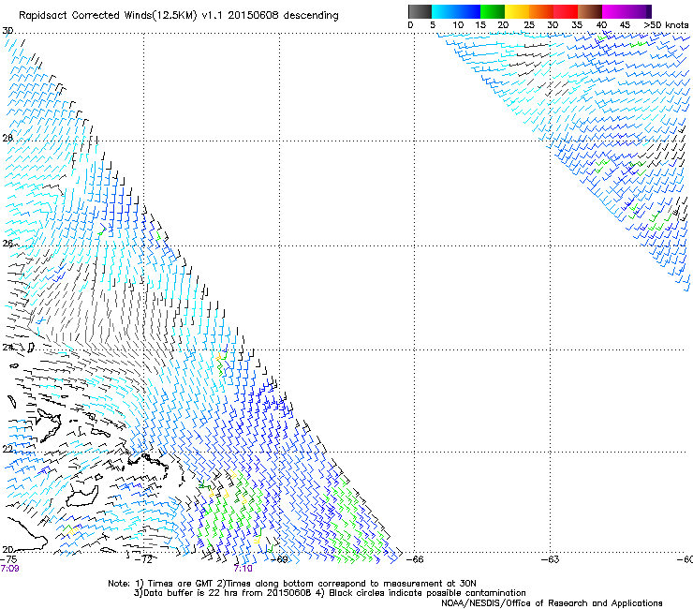Click the yellow 20-25 knots color segment

(517, 11)
